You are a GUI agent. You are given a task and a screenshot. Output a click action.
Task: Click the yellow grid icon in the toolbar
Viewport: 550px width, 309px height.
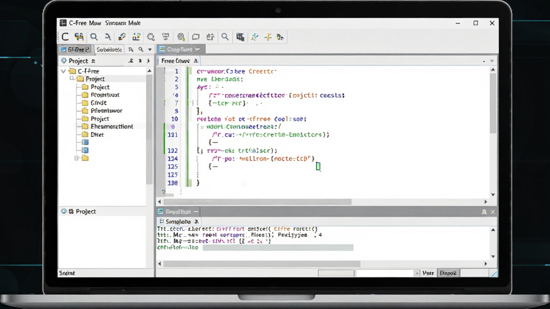click(136, 37)
